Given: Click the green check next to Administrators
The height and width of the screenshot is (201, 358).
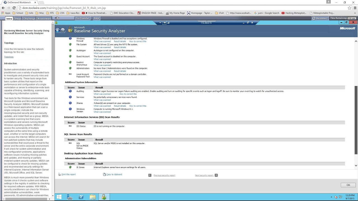Looking at the screenshot, I should 70,68.
